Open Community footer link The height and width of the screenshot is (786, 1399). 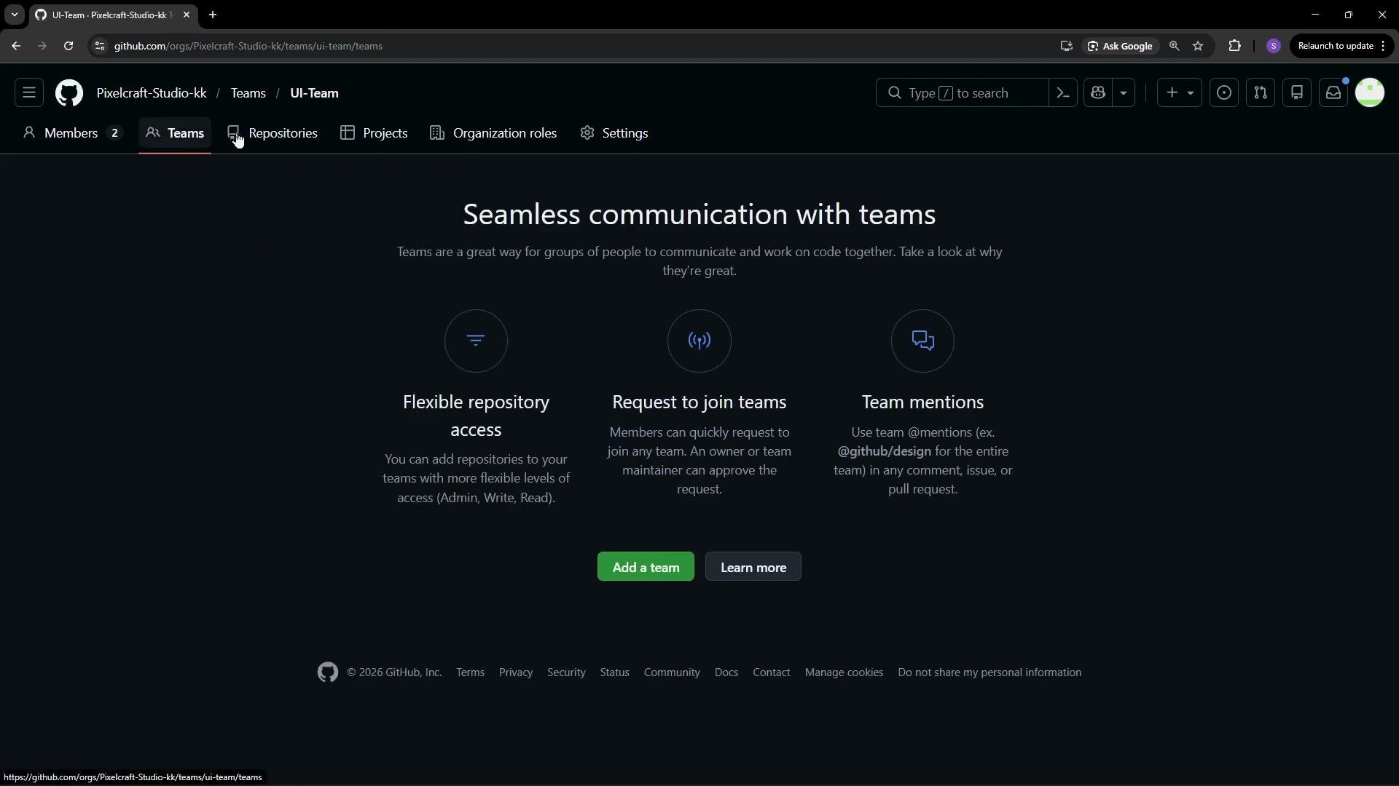point(672,672)
